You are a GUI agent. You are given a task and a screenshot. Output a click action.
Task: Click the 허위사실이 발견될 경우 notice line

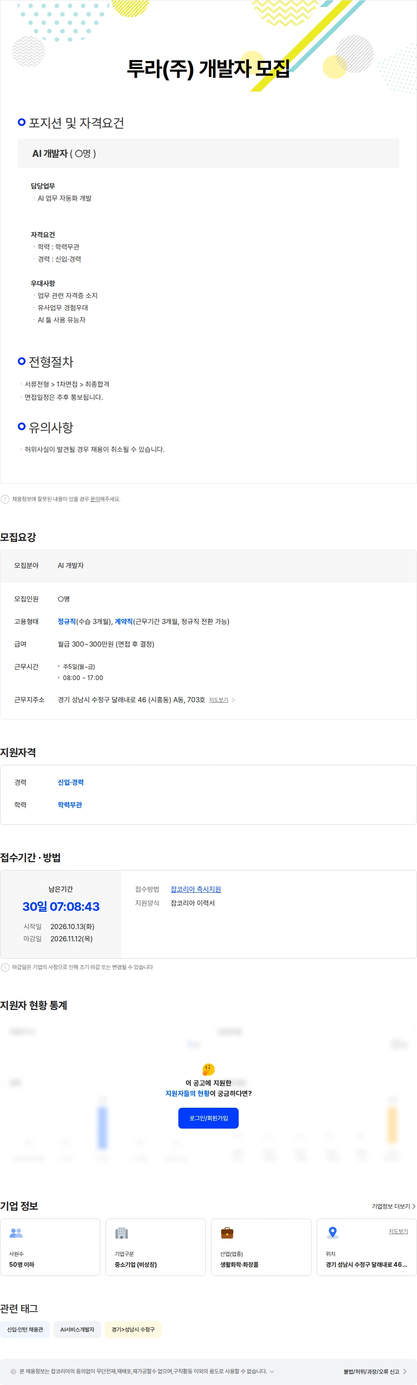pyautogui.click(x=95, y=449)
